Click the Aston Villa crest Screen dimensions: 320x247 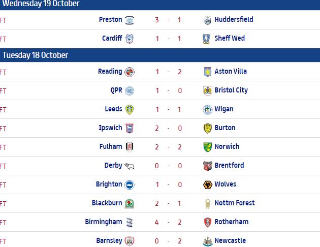[207, 72]
